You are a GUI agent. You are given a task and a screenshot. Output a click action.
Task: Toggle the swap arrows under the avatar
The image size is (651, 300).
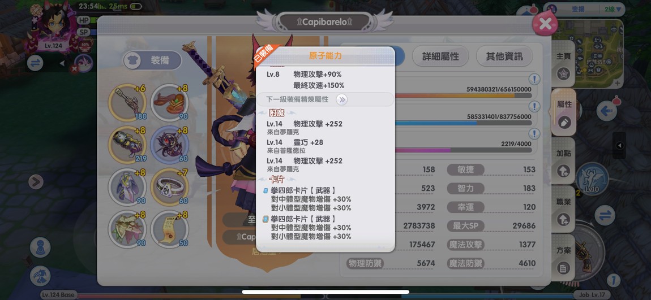[35, 63]
